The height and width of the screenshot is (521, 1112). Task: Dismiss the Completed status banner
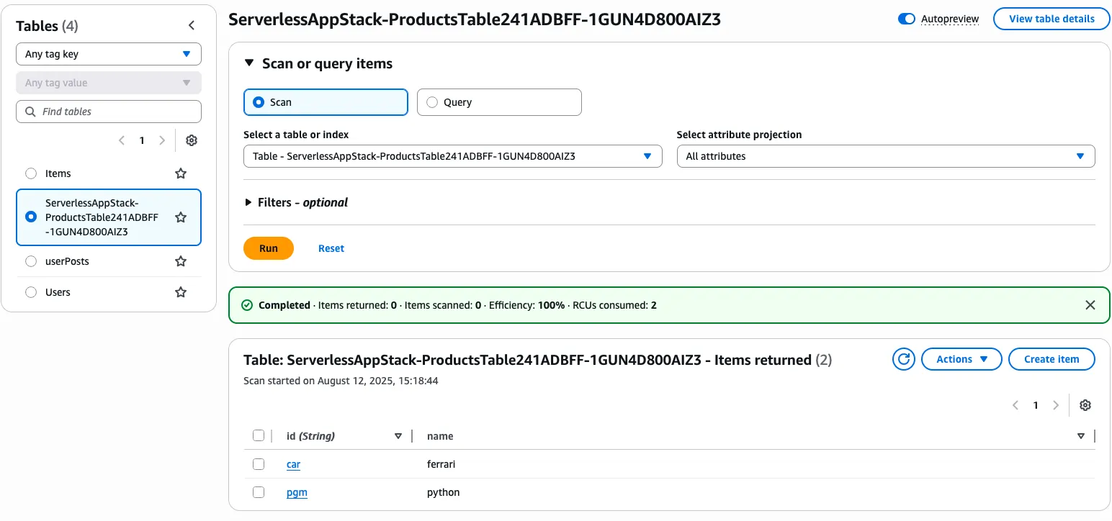tap(1090, 305)
